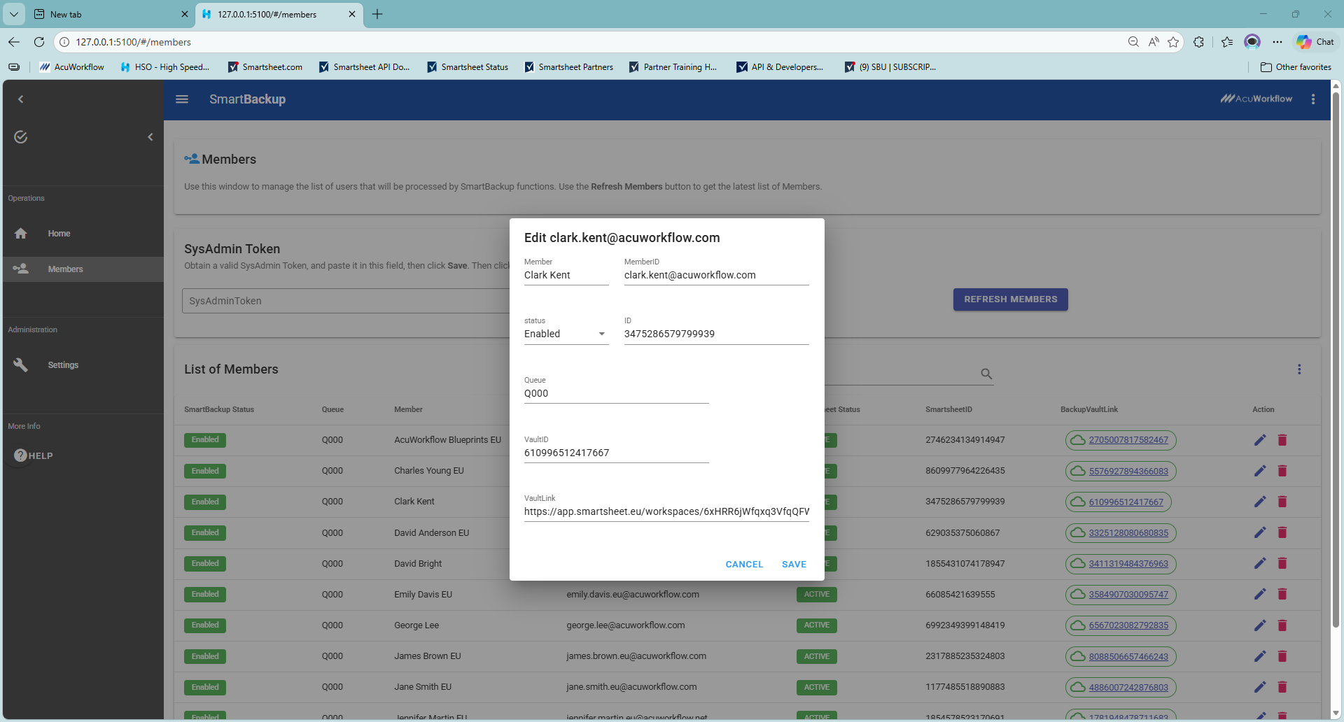This screenshot has height=722, width=1344.
Task: Open the app header three-dot options menu
Action: [1313, 99]
